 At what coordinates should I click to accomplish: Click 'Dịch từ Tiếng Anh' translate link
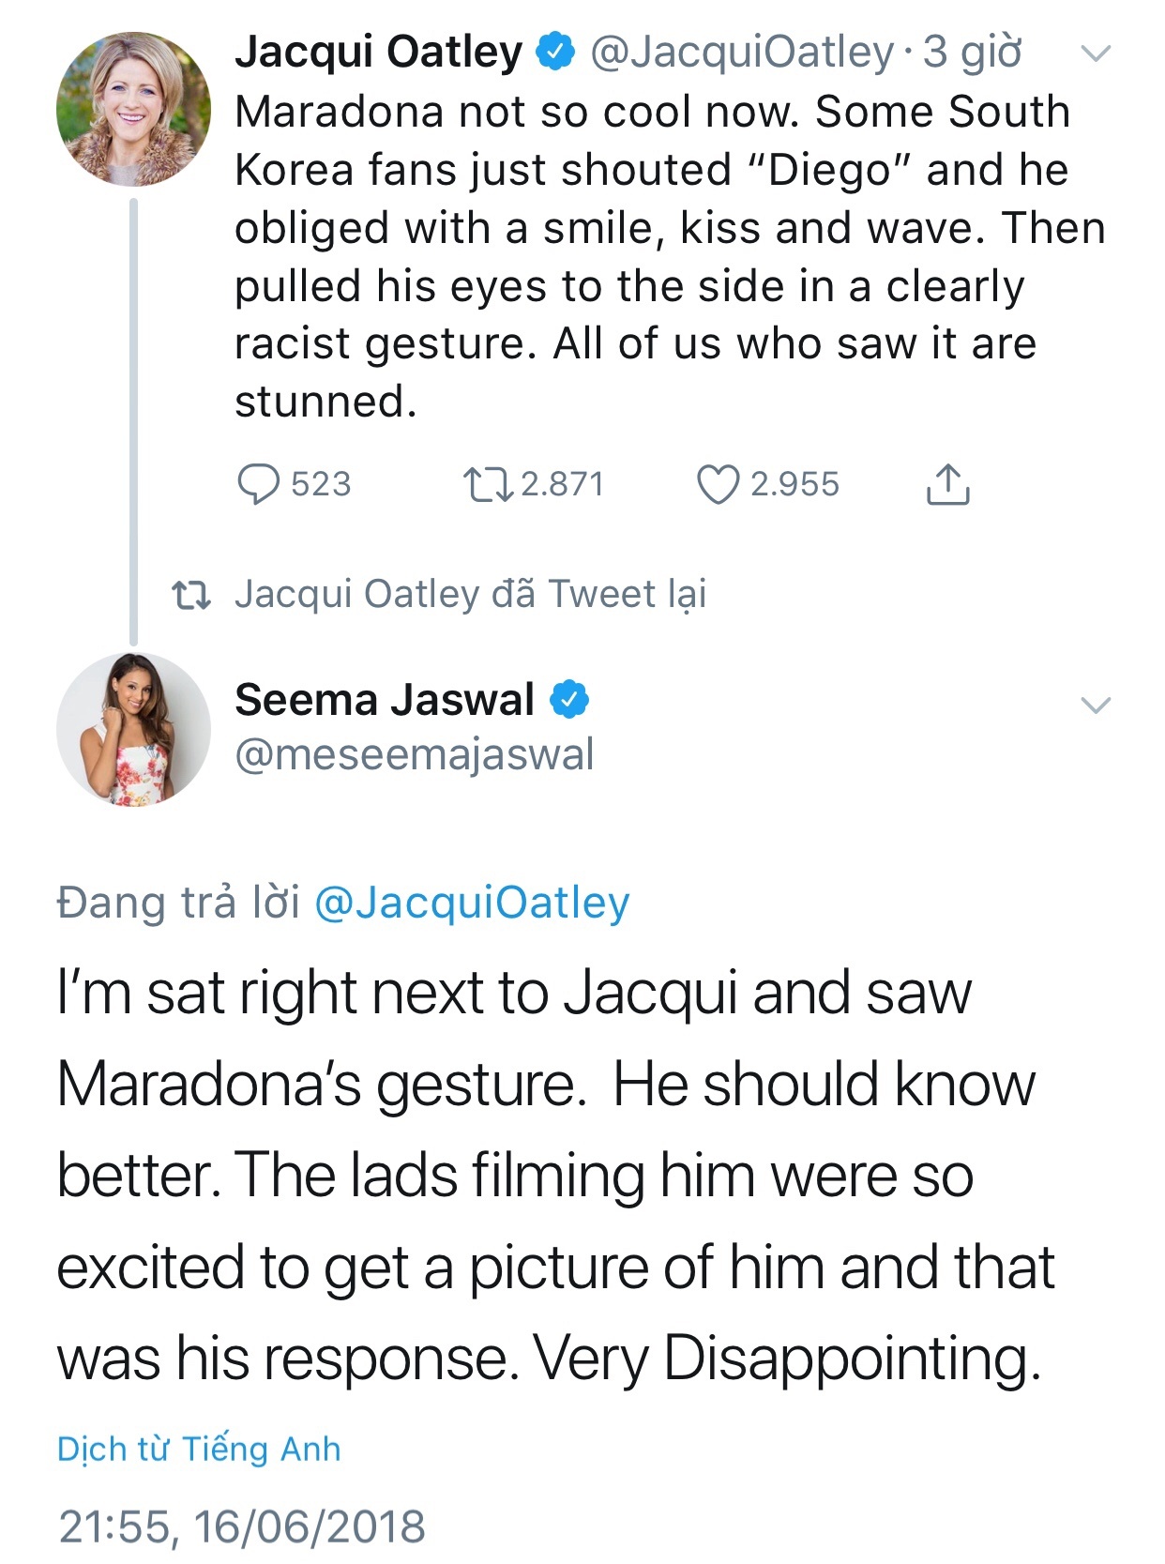199,1449
